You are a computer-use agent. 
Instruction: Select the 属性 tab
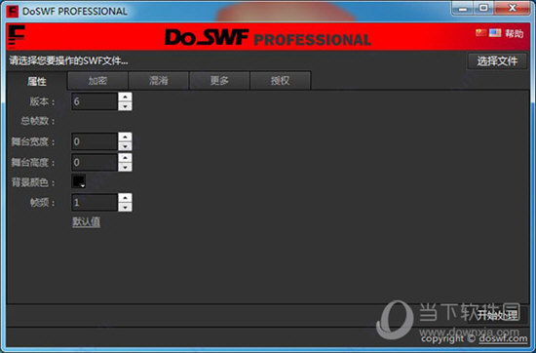(37, 81)
